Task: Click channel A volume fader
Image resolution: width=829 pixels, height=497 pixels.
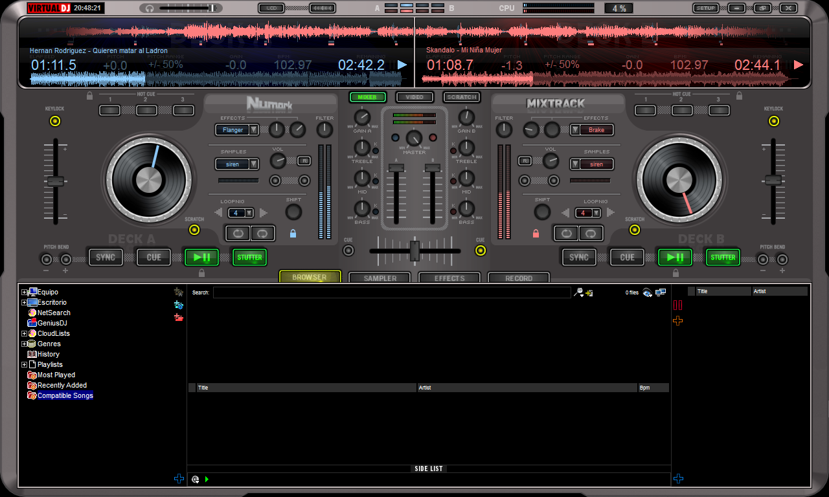Action: click(396, 168)
